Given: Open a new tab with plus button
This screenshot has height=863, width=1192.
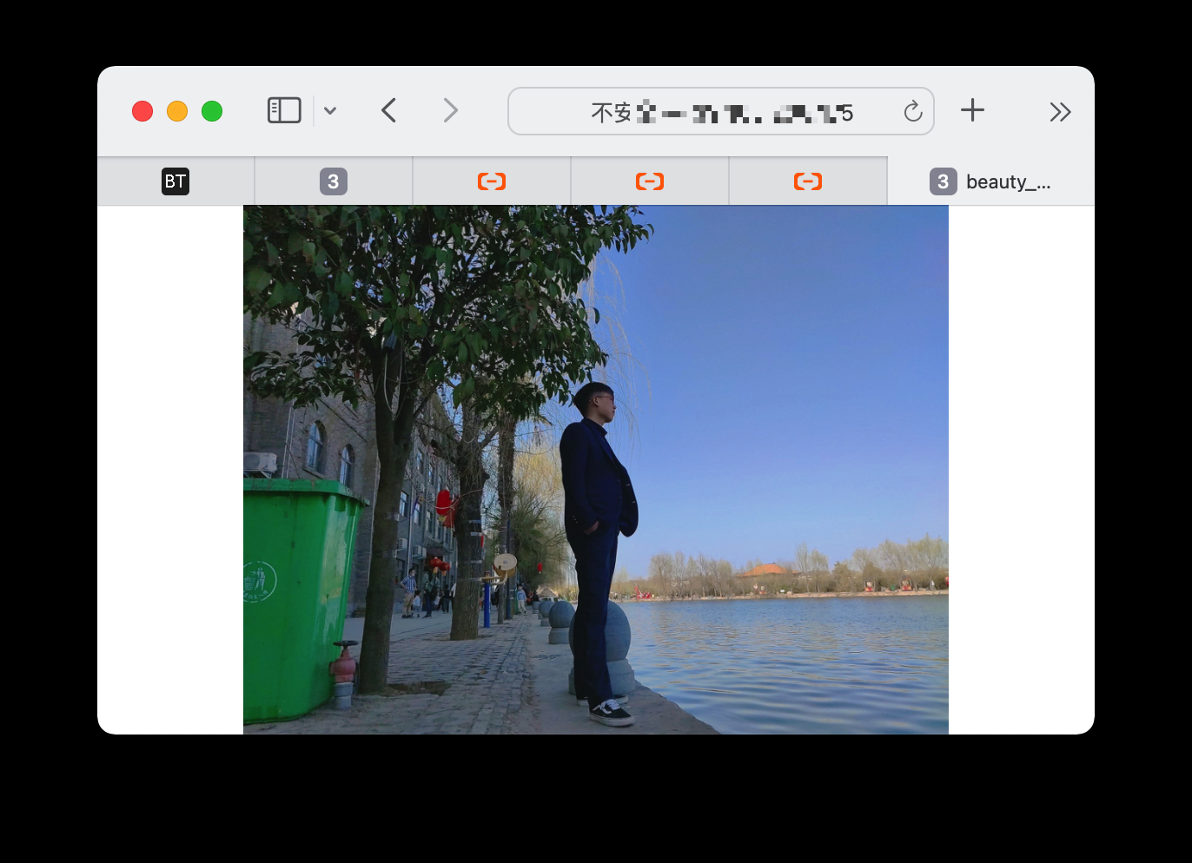Looking at the screenshot, I should (972, 110).
